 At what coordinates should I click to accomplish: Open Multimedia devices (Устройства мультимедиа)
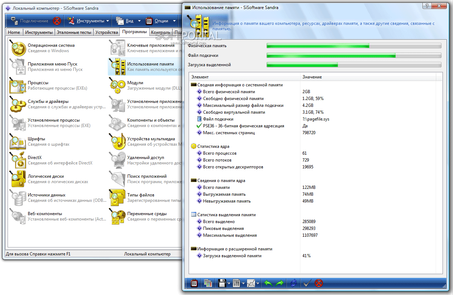point(145,142)
